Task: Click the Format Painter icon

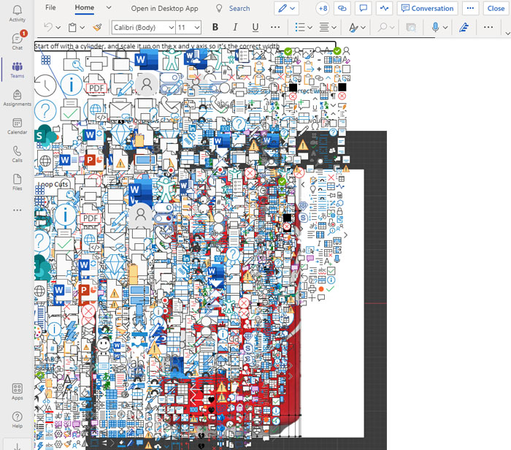Action: coord(97,28)
